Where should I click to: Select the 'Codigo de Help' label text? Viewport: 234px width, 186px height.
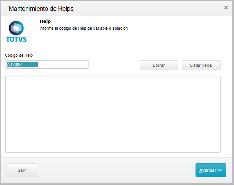click(x=19, y=55)
